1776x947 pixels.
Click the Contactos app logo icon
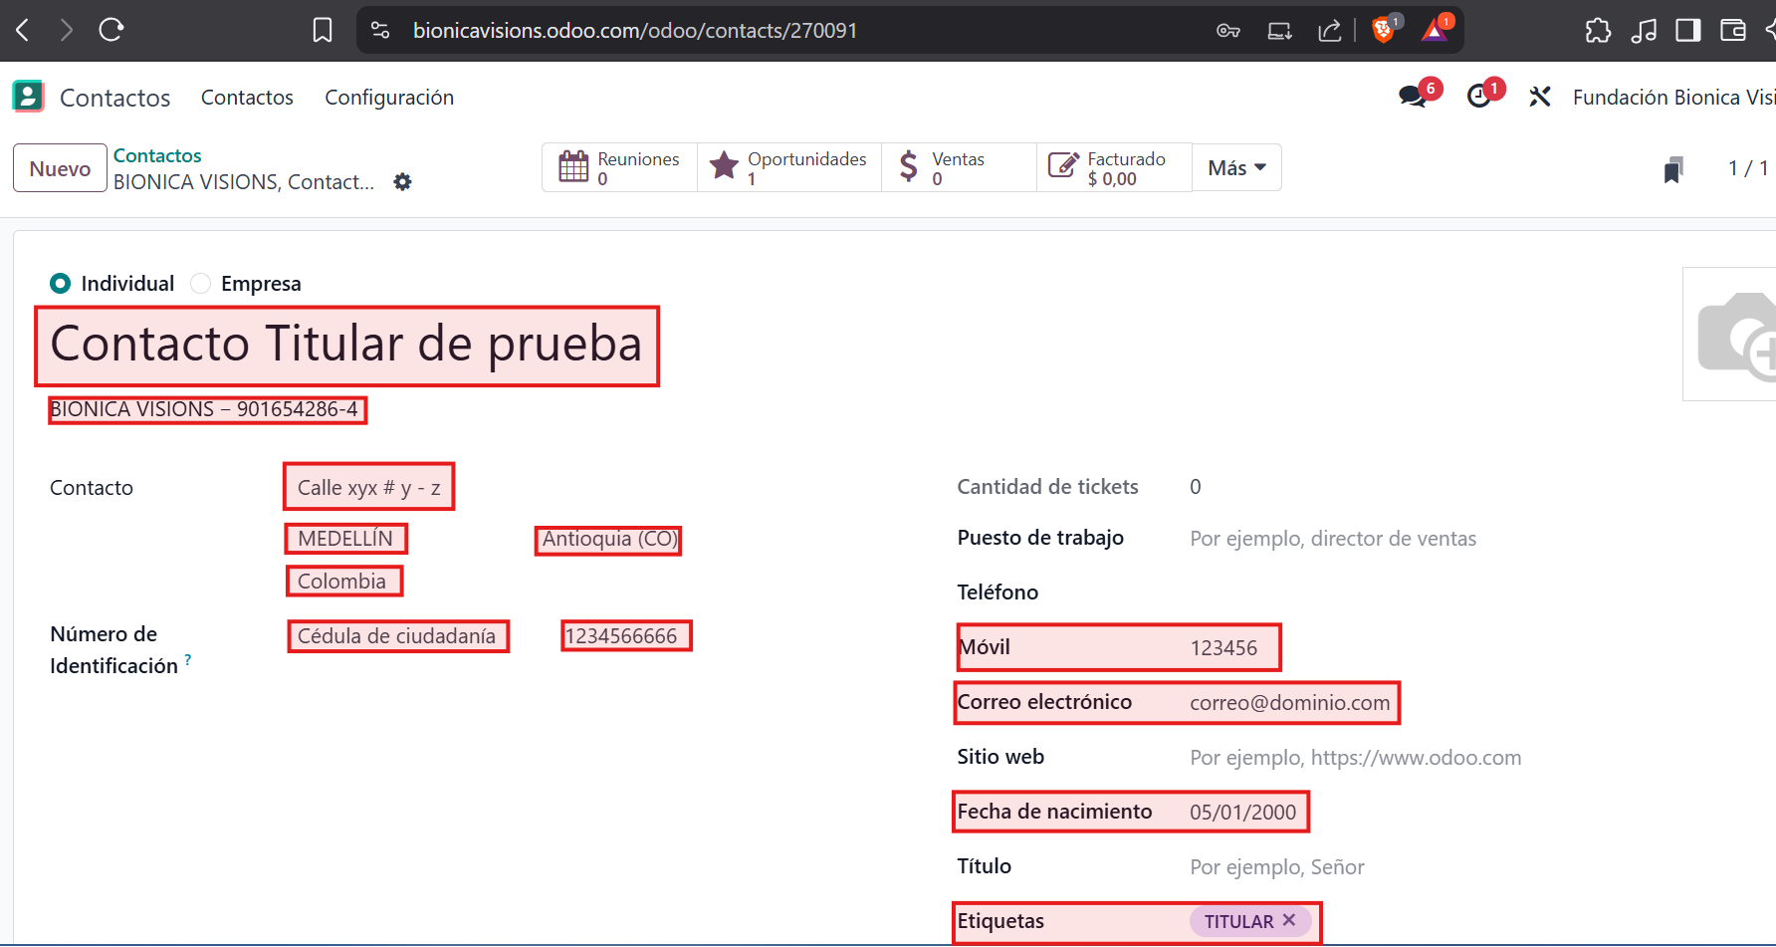click(x=28, y=97)
